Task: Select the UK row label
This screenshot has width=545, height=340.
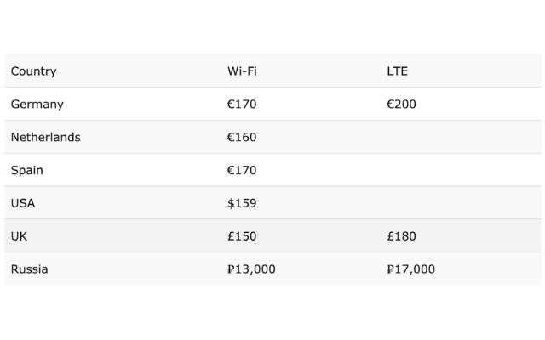Action: coord(19,236)
